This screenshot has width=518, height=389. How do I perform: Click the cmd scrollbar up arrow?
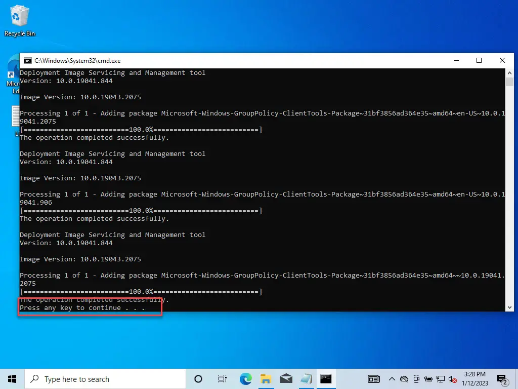click(x=509, y=73)
